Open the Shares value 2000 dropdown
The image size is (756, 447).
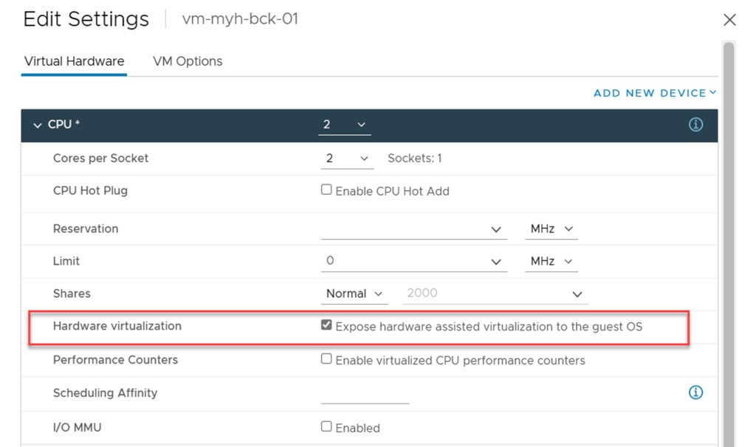pos(577,294)
